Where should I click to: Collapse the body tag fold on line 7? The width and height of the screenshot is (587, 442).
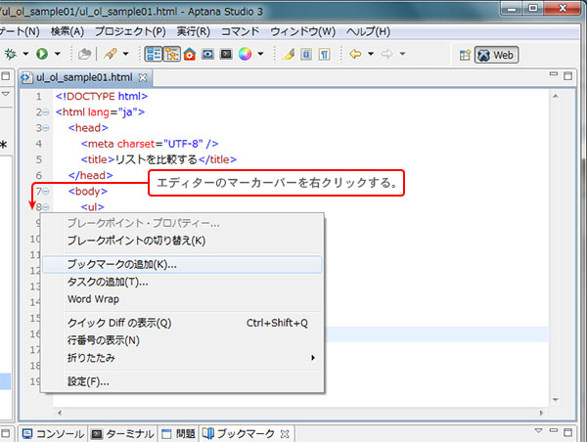[x=46, y=192]
